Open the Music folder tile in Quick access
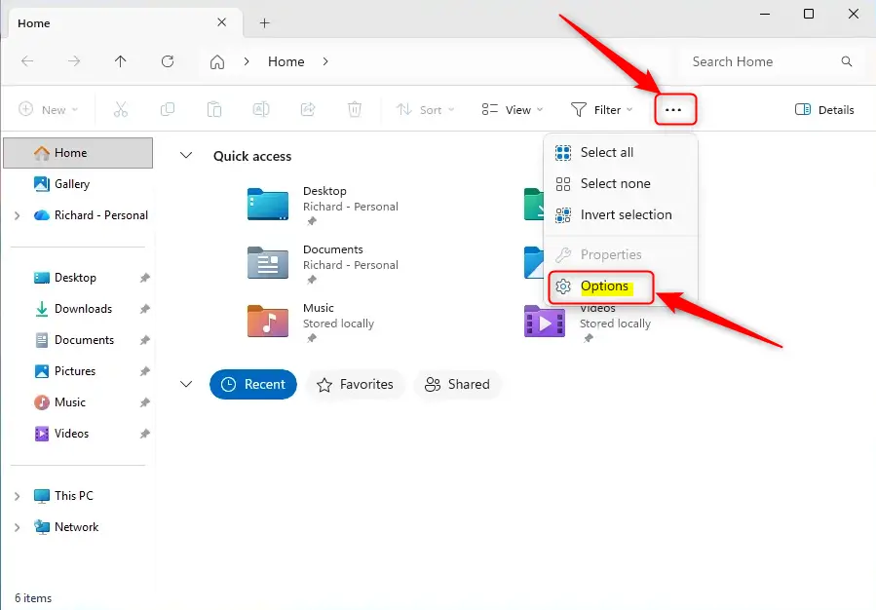This screenshot has height=610, width=876. [x=312, y=323]
